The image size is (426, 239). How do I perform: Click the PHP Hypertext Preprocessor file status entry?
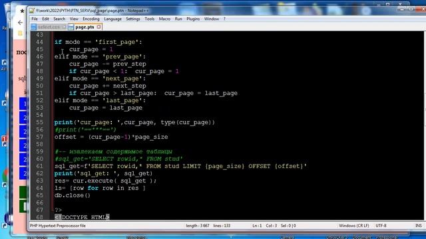(58, 226)
